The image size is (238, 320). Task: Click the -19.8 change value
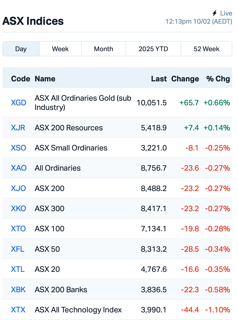point(190,229)
